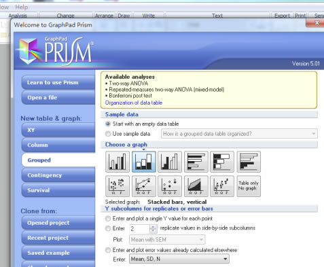
Task: Click the Print toolbar section label
Action: 300,16
